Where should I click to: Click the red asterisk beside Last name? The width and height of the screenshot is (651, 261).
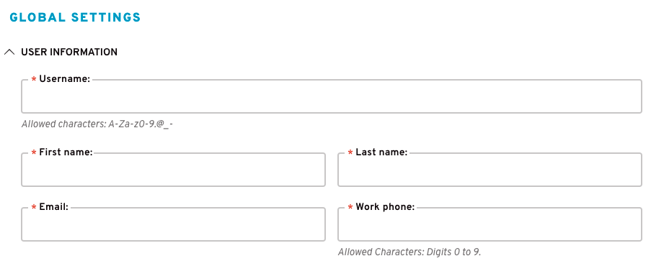(350, 153)
